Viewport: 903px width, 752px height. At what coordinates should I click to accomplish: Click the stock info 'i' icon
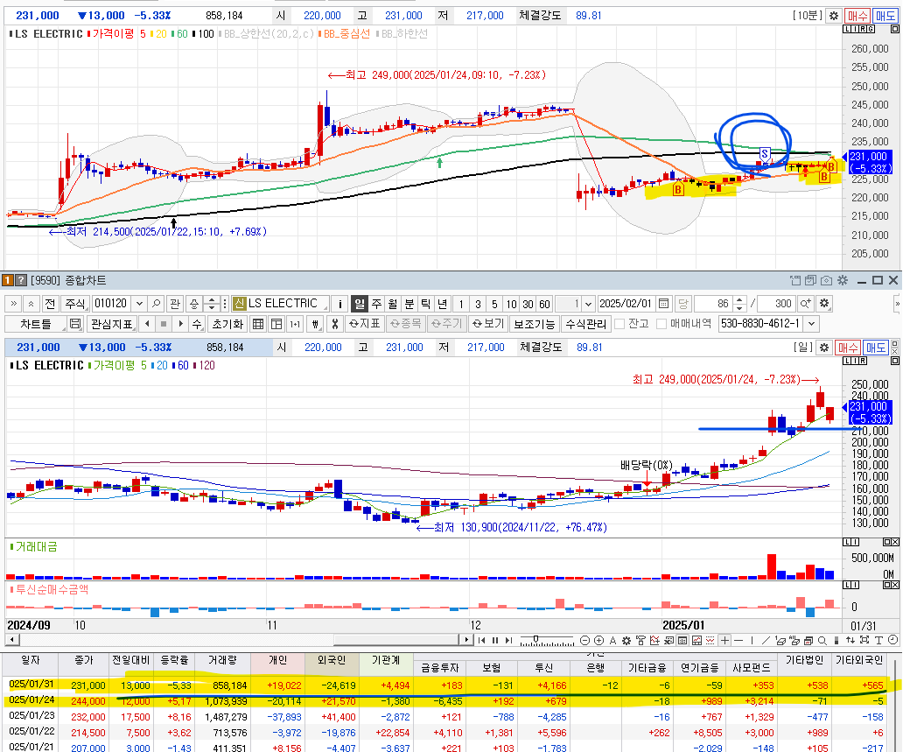[339, 304]
